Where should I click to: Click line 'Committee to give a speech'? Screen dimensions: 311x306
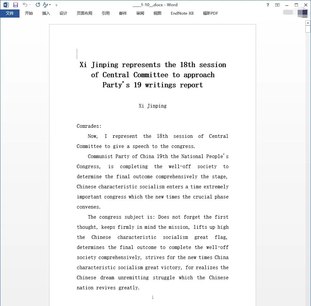pyautogui.click(x=136, y=146)
